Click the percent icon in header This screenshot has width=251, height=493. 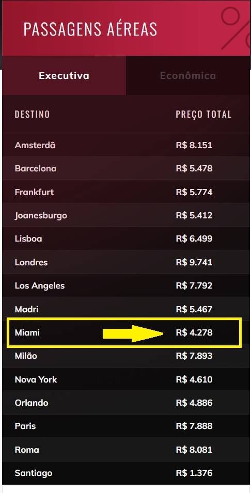pos(236,28)
